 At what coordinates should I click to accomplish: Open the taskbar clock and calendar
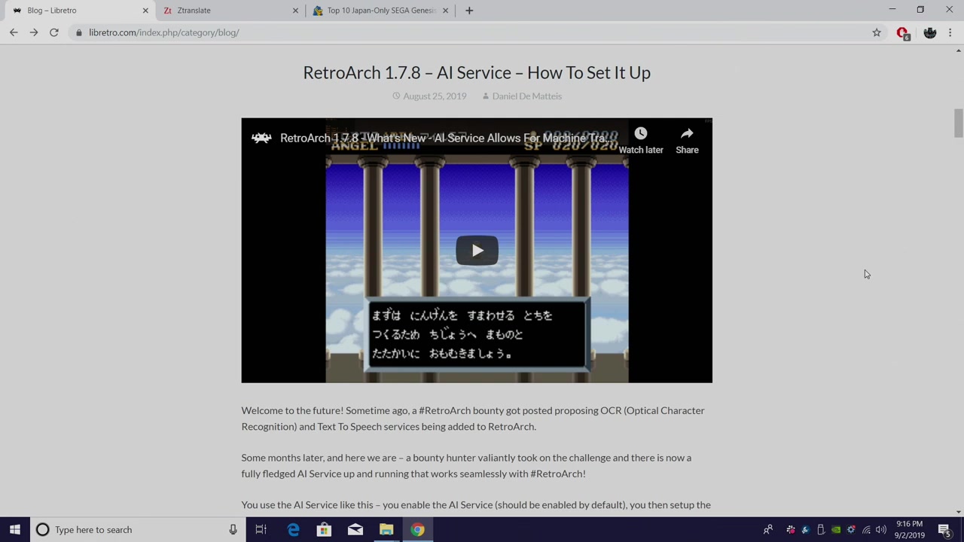click(x=909, y=530)
